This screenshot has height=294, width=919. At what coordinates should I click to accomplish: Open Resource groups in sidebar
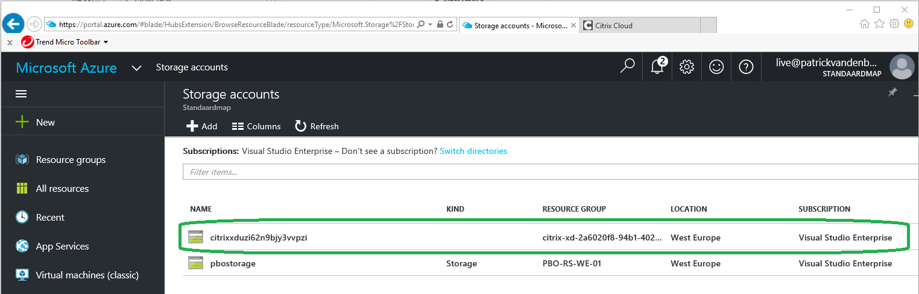71,160
